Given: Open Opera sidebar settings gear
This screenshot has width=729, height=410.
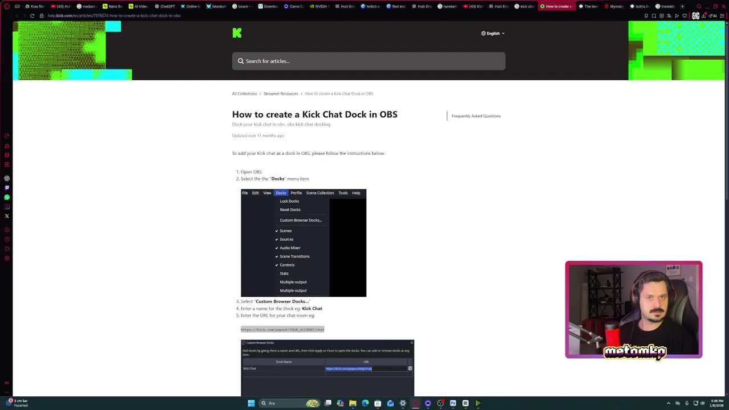Looking at the screenshot, I should tap(7, 258).
